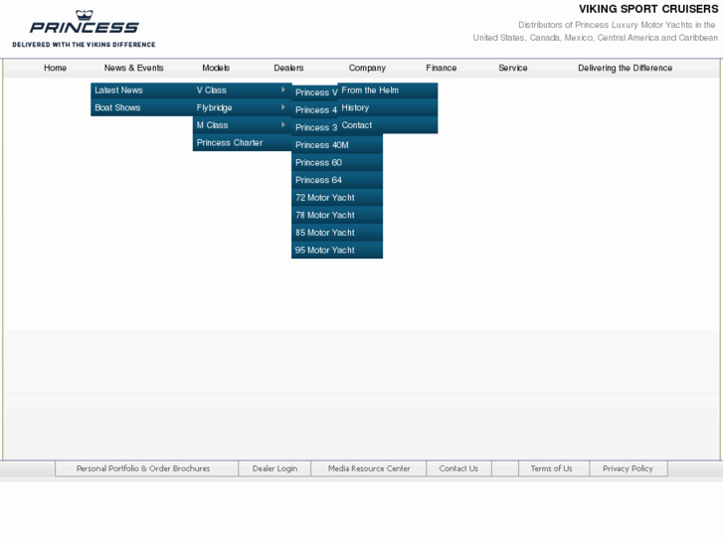
Task: Select V Class submenu entry
Action: click(x=242, y=90)
